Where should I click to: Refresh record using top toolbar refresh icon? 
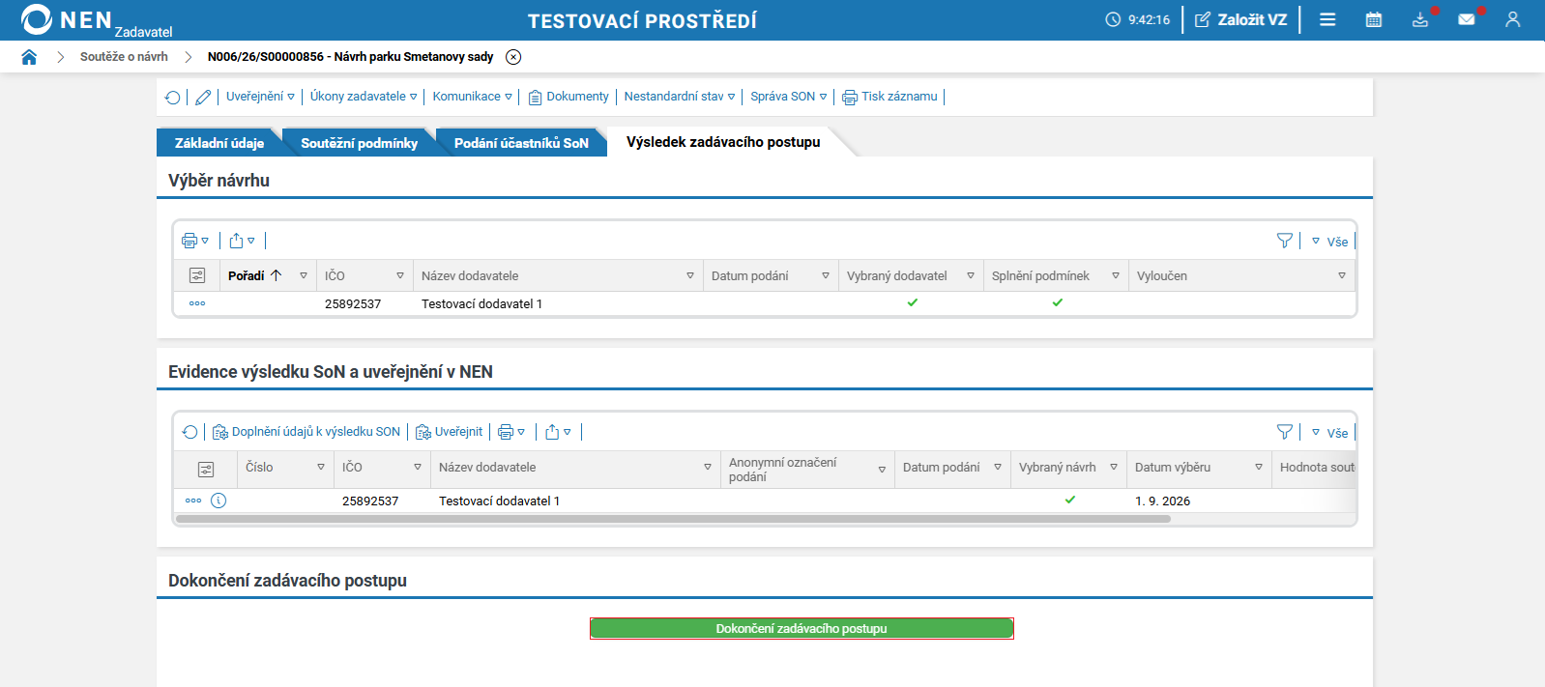click(x=172, y=97)
